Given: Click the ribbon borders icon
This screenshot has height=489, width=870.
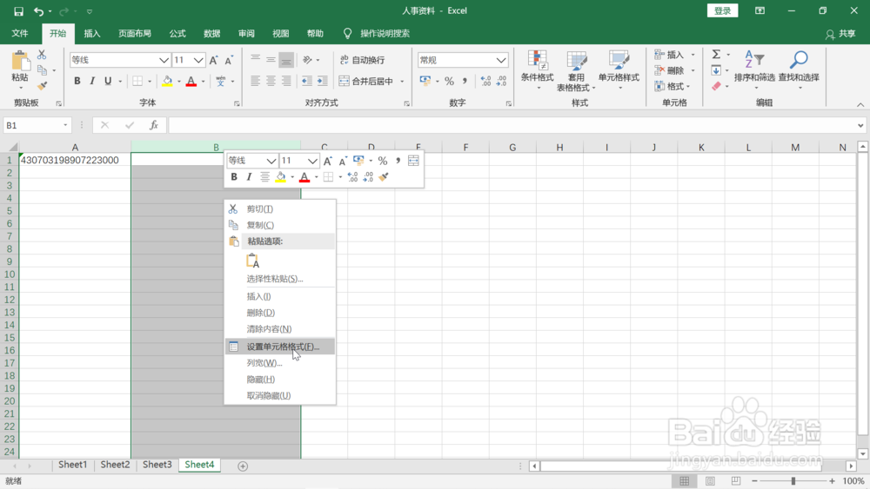Looking at the screenshot, I should pos(137,82).
